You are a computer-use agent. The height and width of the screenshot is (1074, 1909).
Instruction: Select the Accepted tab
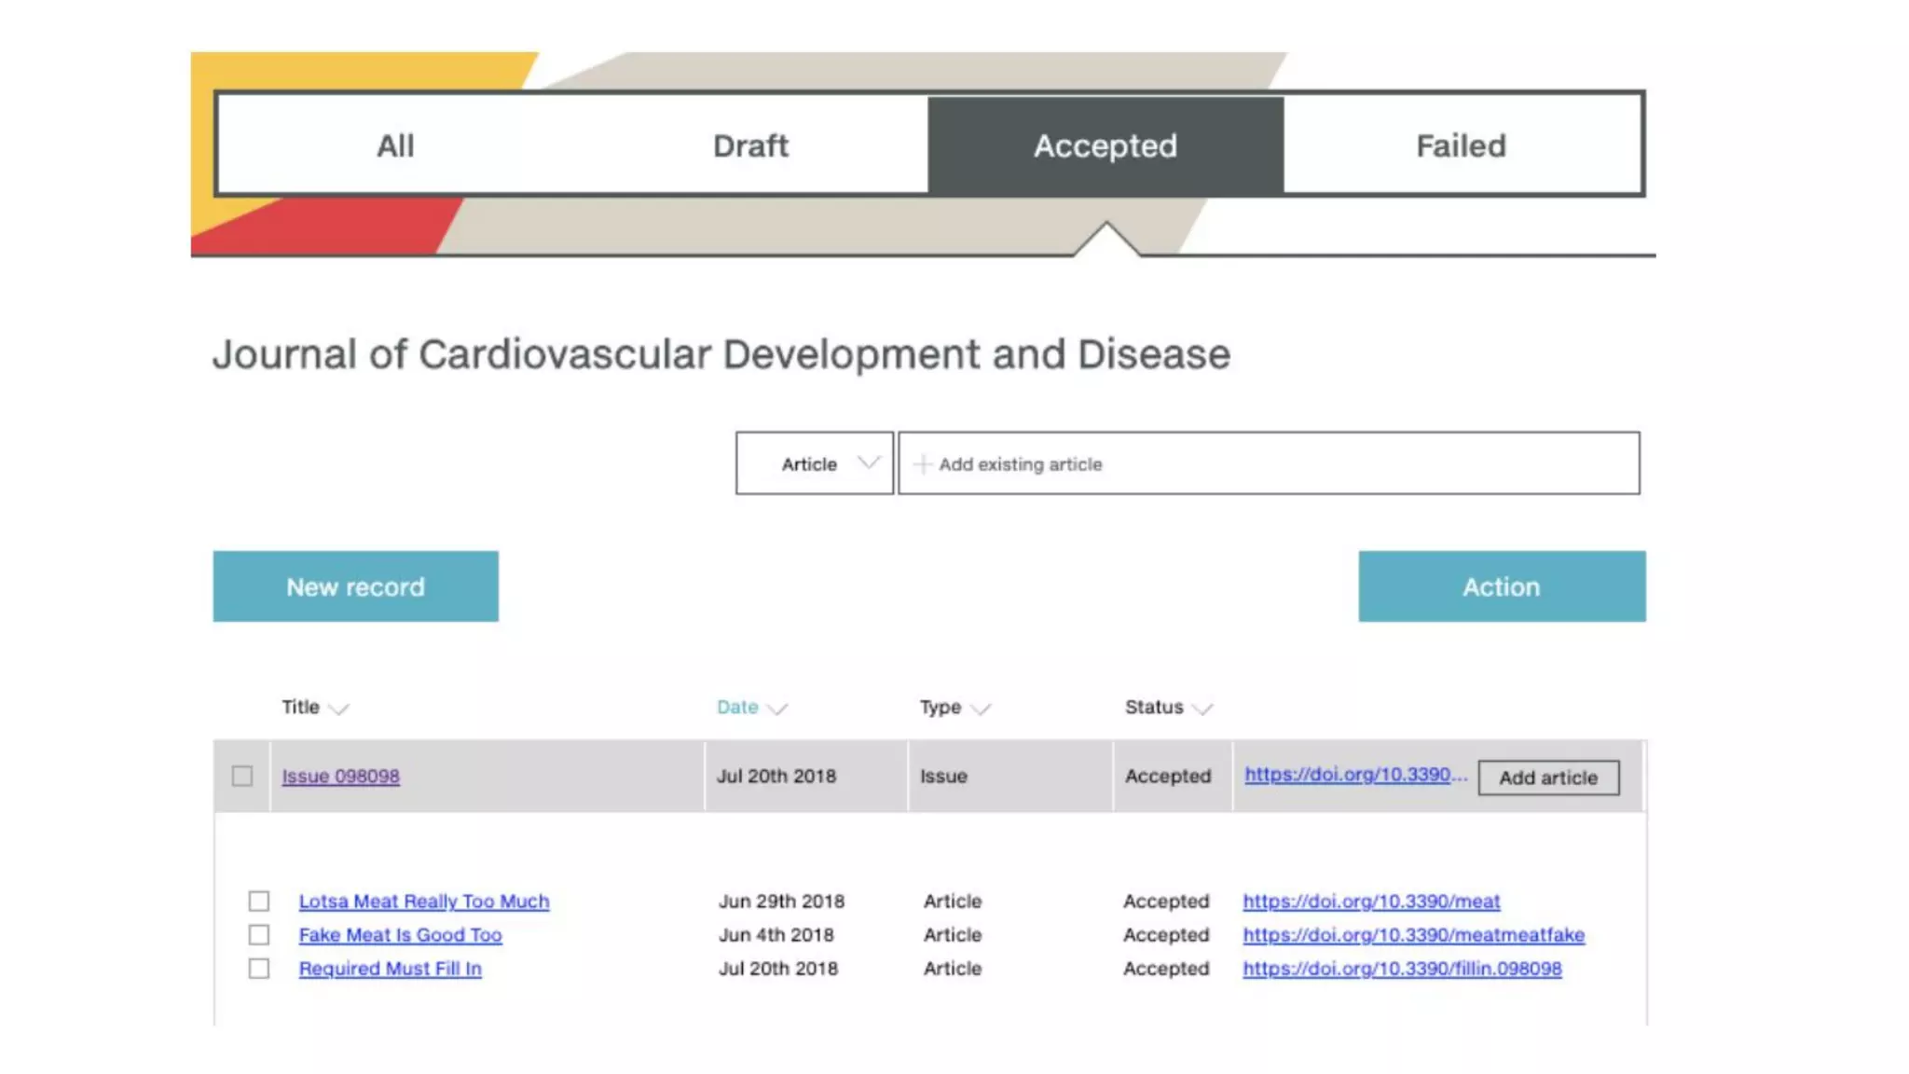tap(1106, 145)
